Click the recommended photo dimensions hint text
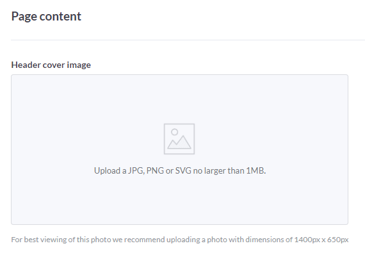 point(180,240)
